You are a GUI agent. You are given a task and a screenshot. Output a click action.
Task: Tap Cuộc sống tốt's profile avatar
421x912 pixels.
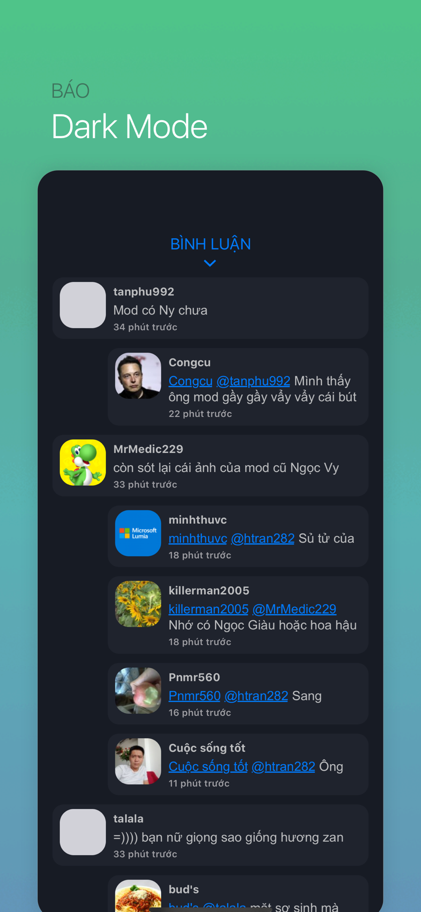138,761
